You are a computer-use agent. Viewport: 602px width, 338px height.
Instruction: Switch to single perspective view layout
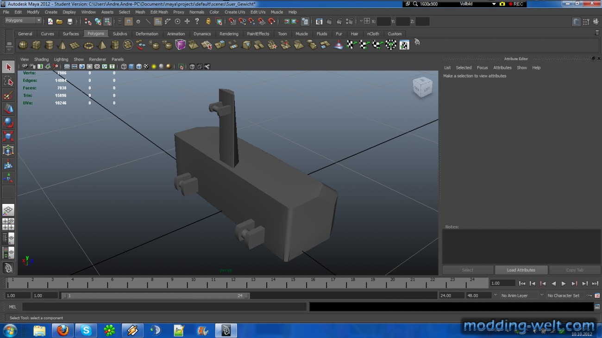(8, 210)
